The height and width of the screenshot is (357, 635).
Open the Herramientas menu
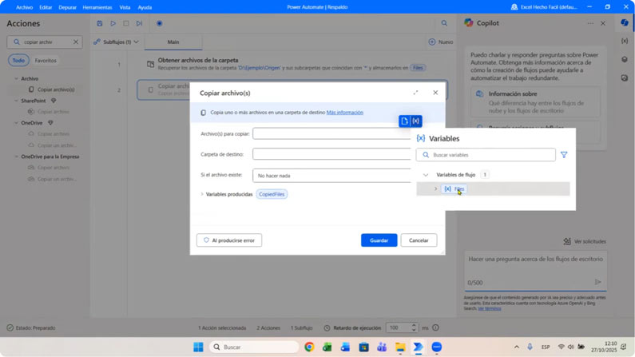(97, 7)
